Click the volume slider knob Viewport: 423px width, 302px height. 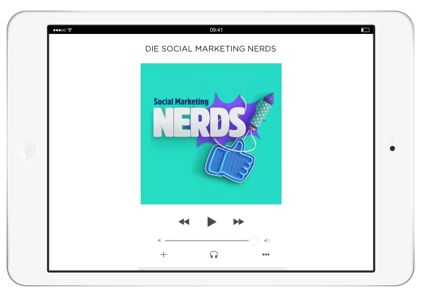pos(254,240)
